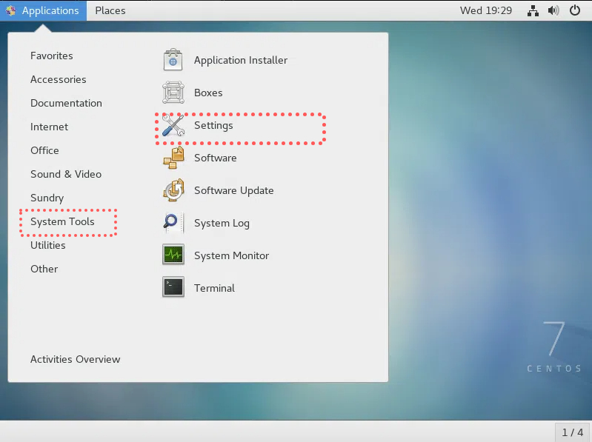Open the Application Installer icon
592x442 pixels.
pyautogui.click(x=173, y=60)
